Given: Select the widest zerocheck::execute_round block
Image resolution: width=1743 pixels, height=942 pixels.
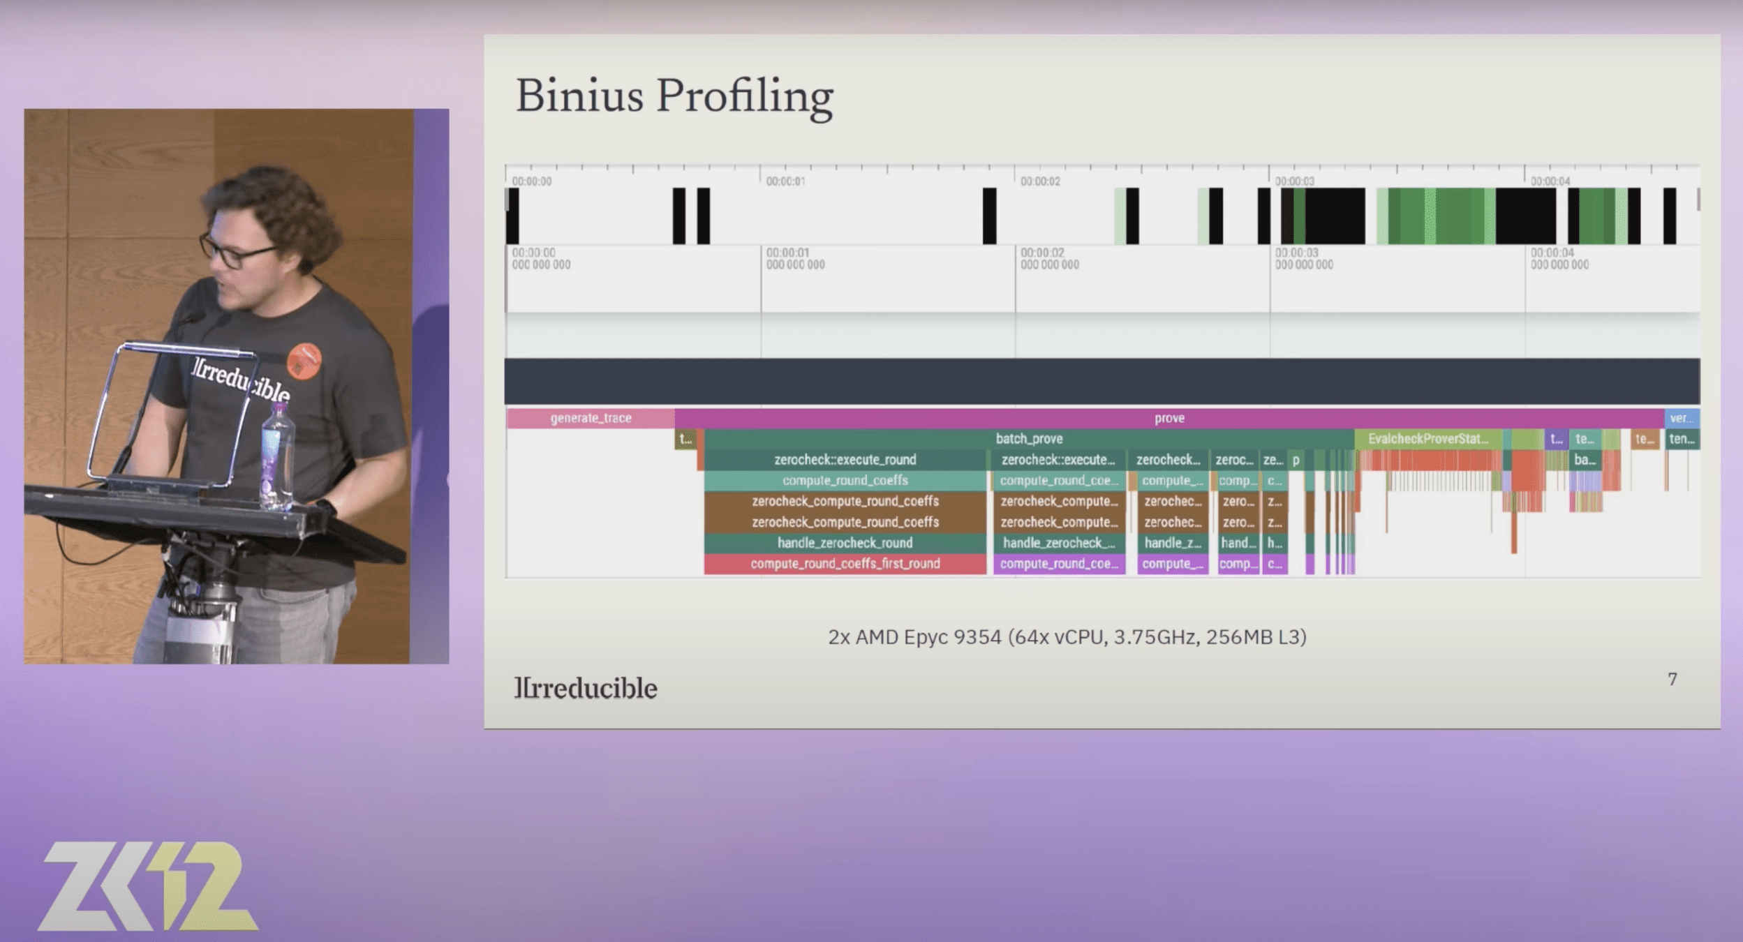Looking at the screenshot, I should pyautogui.click(x=845, y=460).
